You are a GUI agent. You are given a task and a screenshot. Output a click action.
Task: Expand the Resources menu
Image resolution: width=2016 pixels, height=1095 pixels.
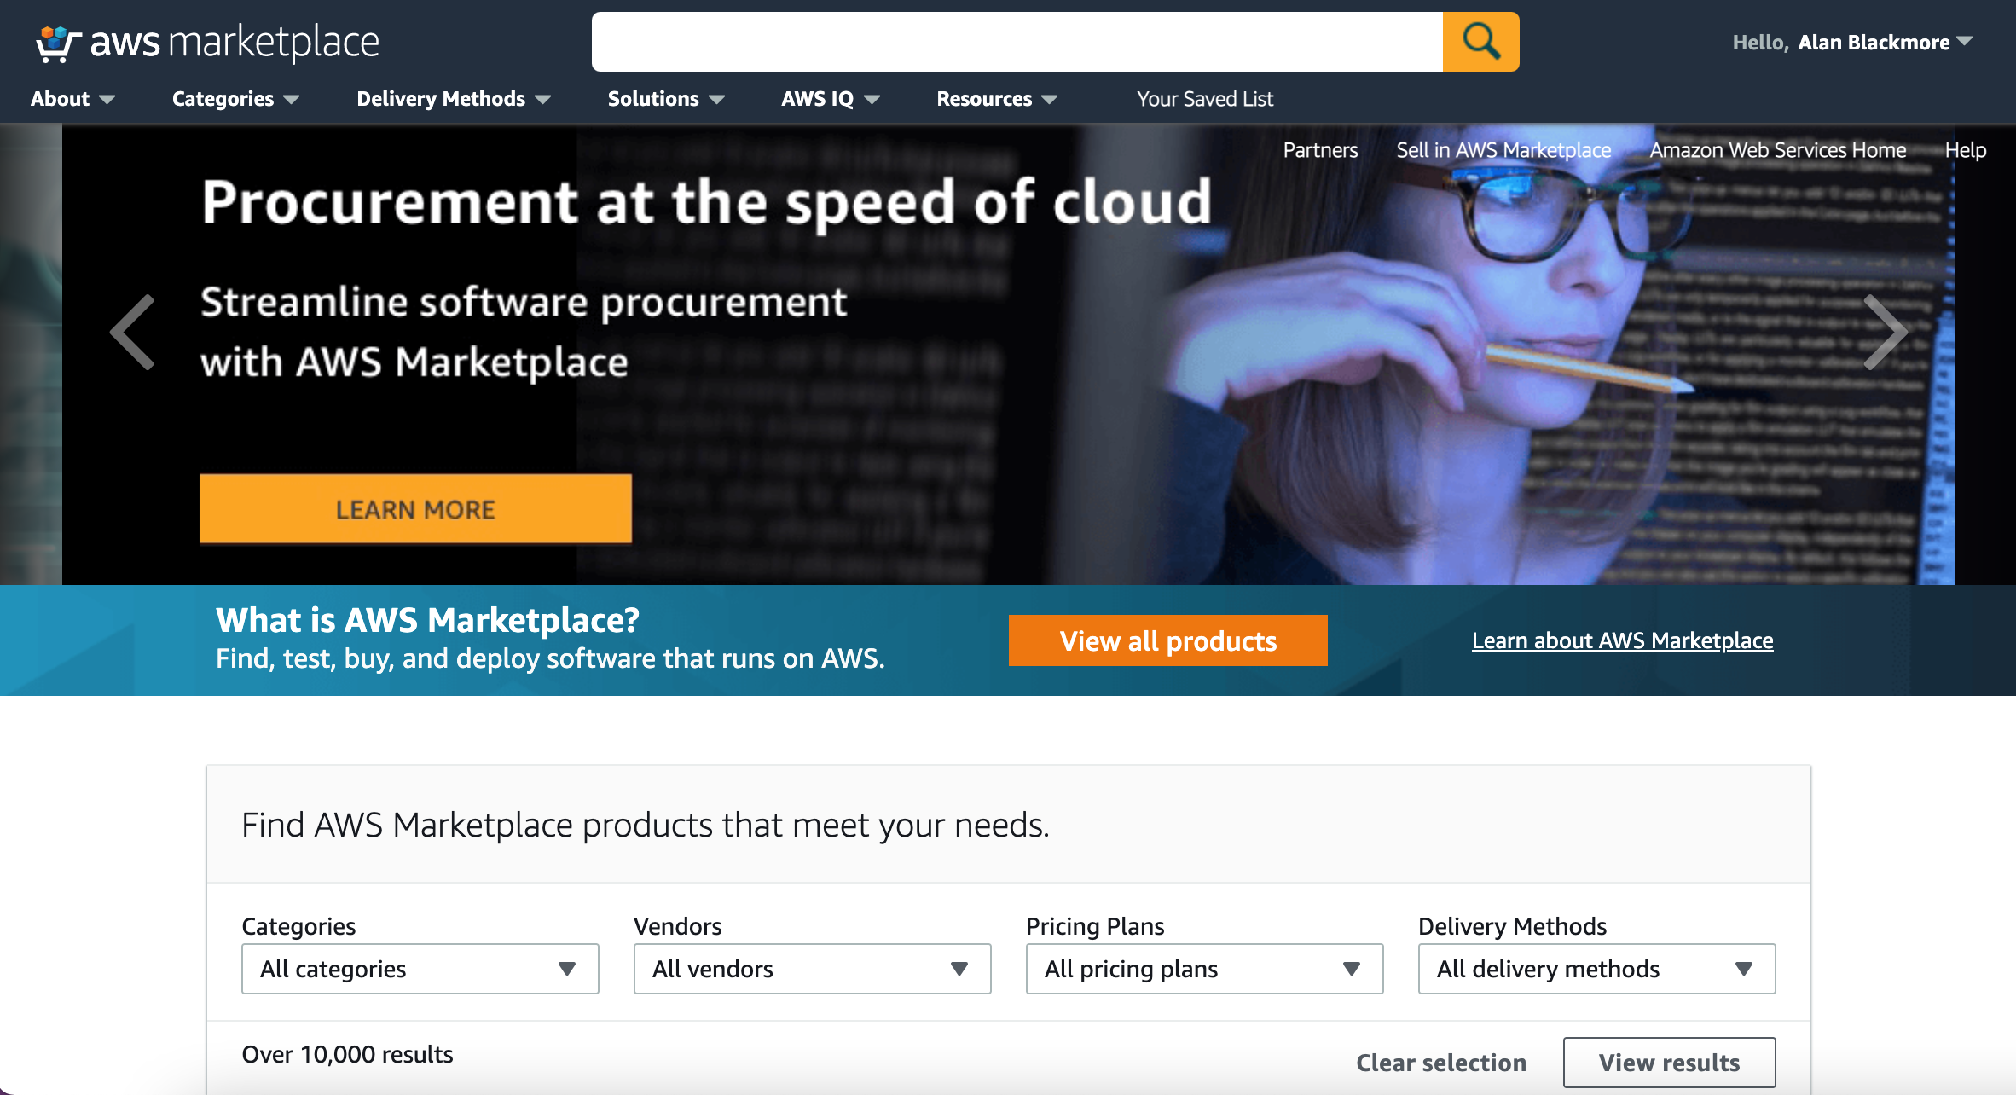point(997,99)
